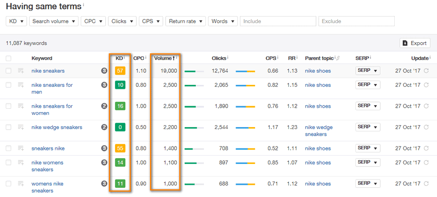
Task: Add nike womens sneakers to list icon
Action: (21, 163)
